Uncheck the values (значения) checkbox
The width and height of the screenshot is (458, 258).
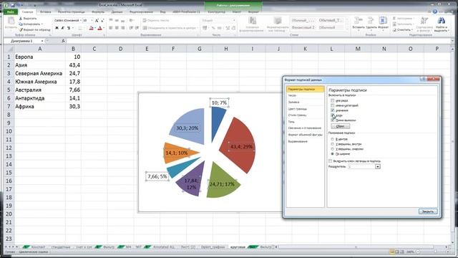tap(332, 110)
